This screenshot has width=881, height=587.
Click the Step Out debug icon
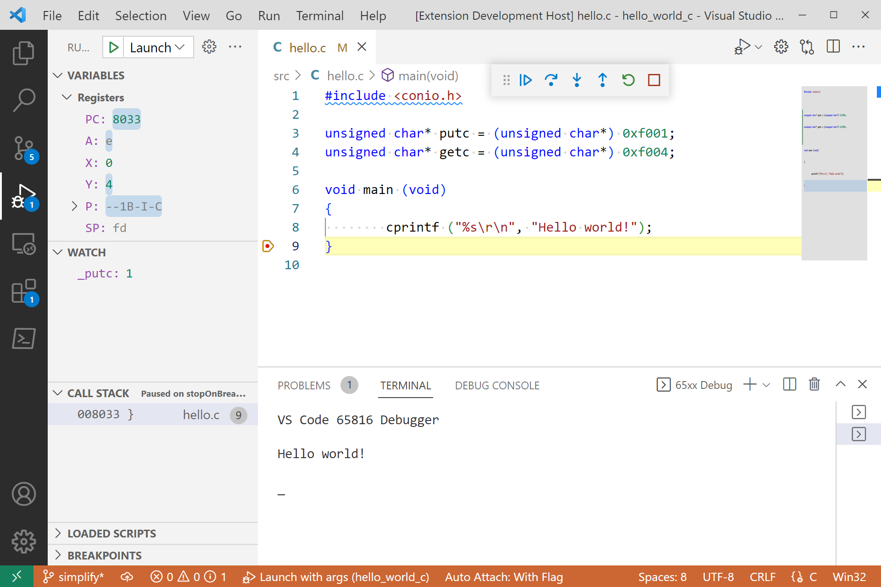click(x=602, y=80)
